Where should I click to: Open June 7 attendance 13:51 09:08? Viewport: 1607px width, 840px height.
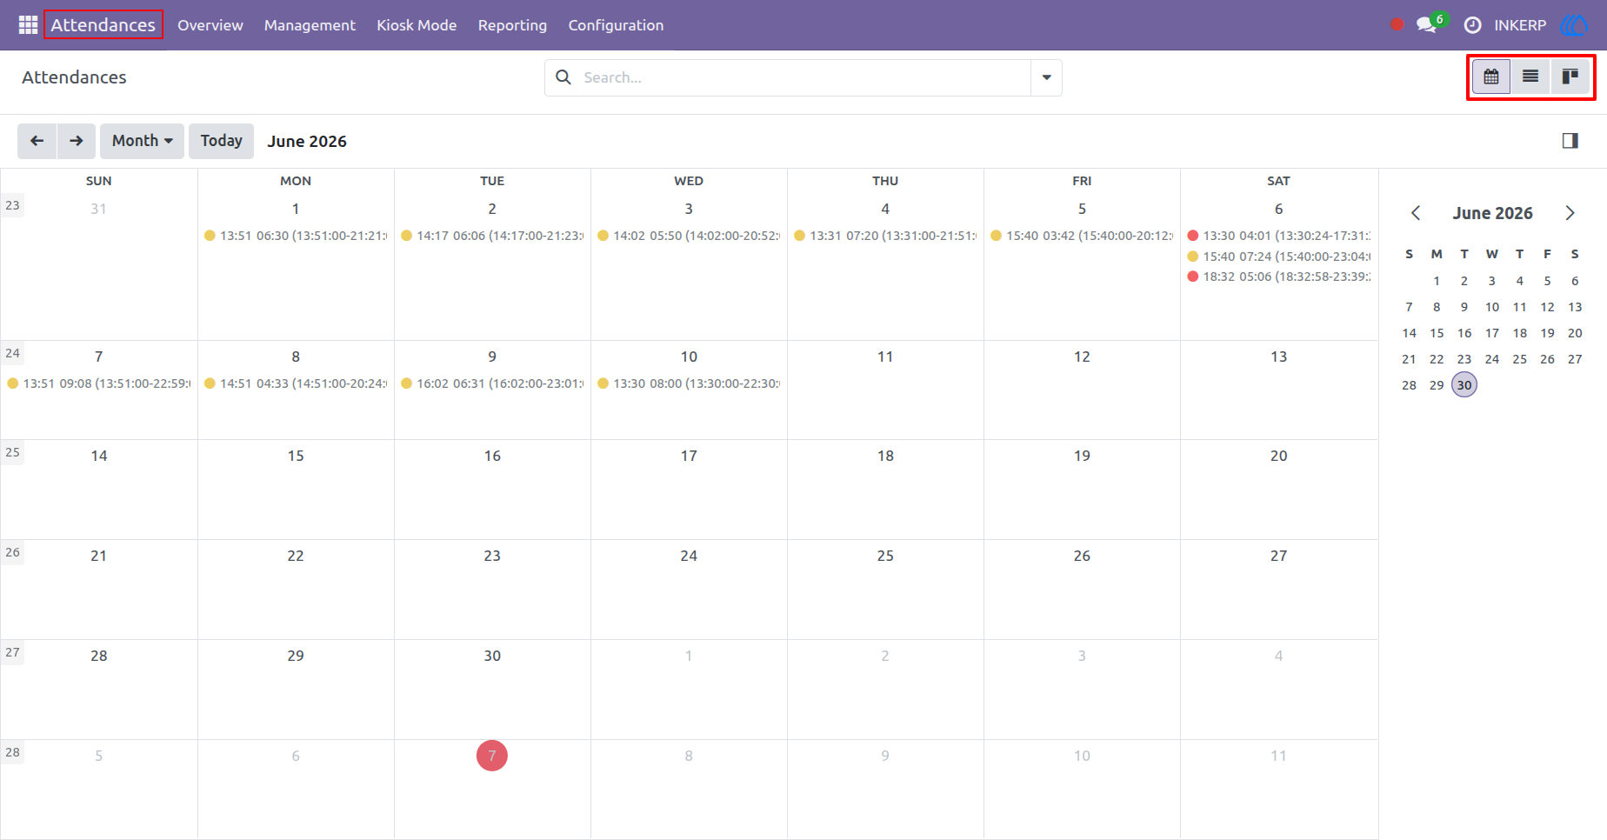pyautogui.click(x=99, y=383)
